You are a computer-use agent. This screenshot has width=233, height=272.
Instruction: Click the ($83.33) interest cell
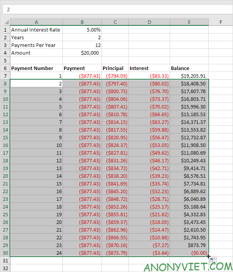[x=149, y=76]
